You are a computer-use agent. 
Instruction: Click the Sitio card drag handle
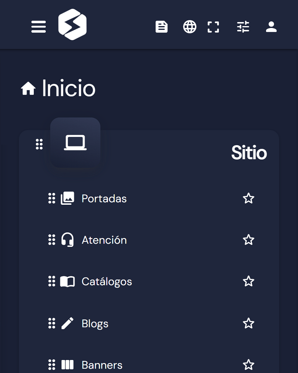[39, 144]
